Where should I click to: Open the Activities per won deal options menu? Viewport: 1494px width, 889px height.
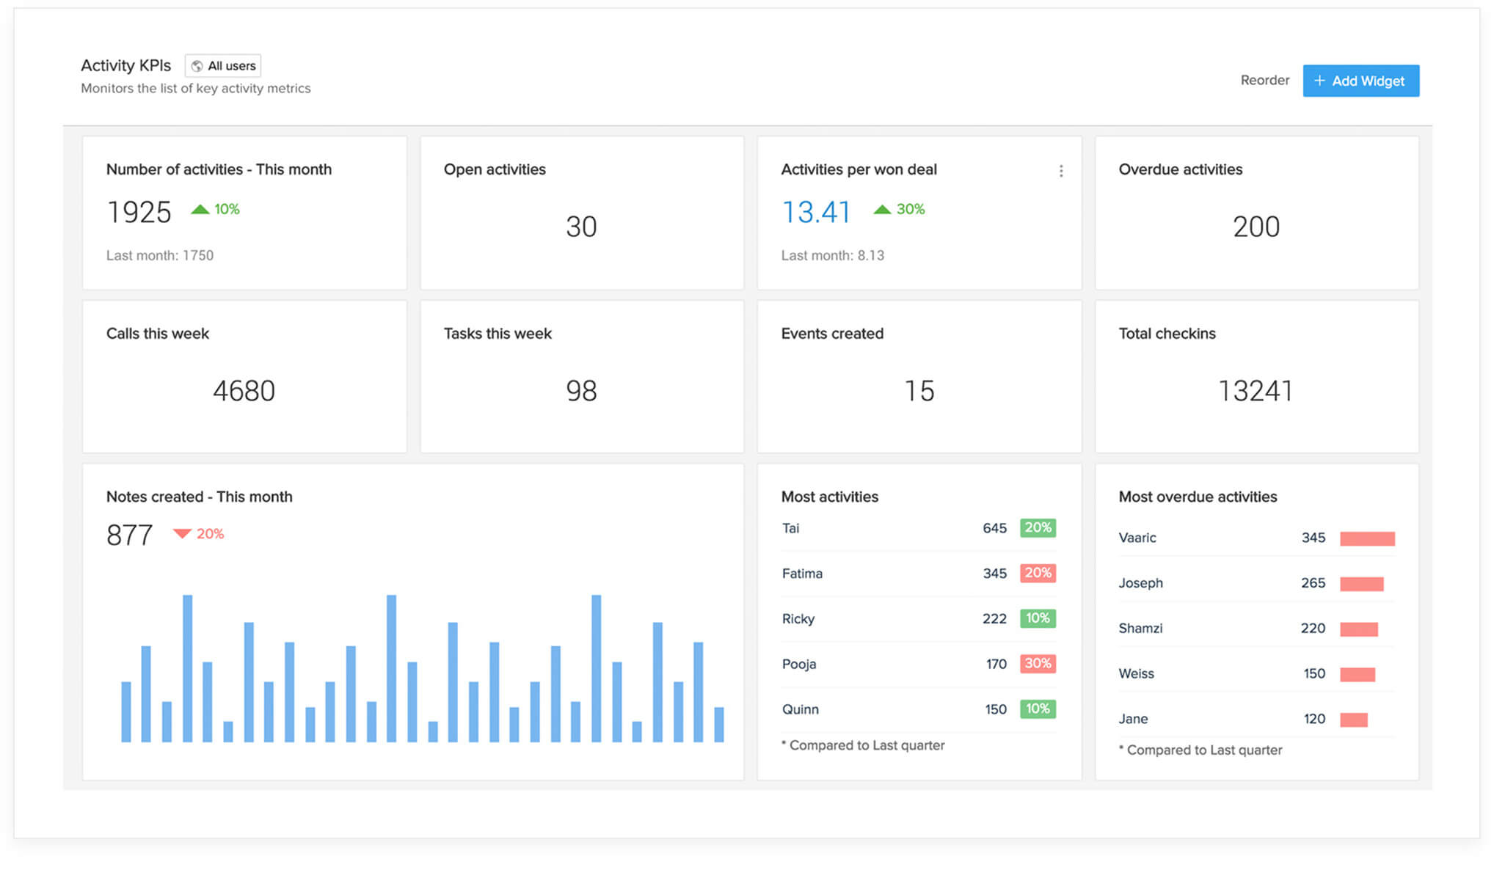[x=1060, y=171]
